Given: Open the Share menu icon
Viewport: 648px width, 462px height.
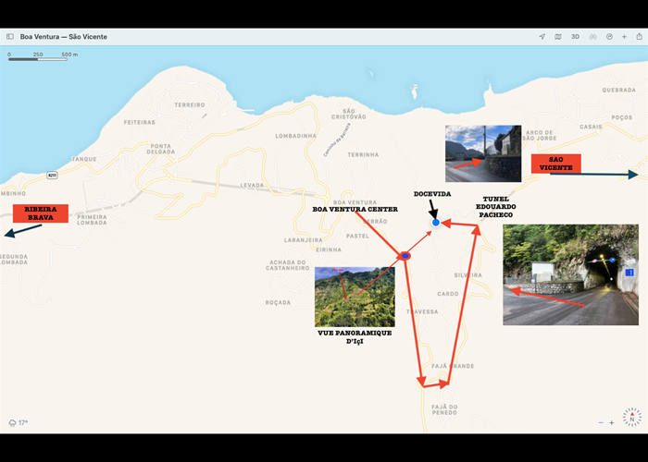Looking at the screenshot, I should 640,36.
